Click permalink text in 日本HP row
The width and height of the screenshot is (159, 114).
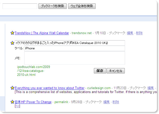[x=61, y=102]
